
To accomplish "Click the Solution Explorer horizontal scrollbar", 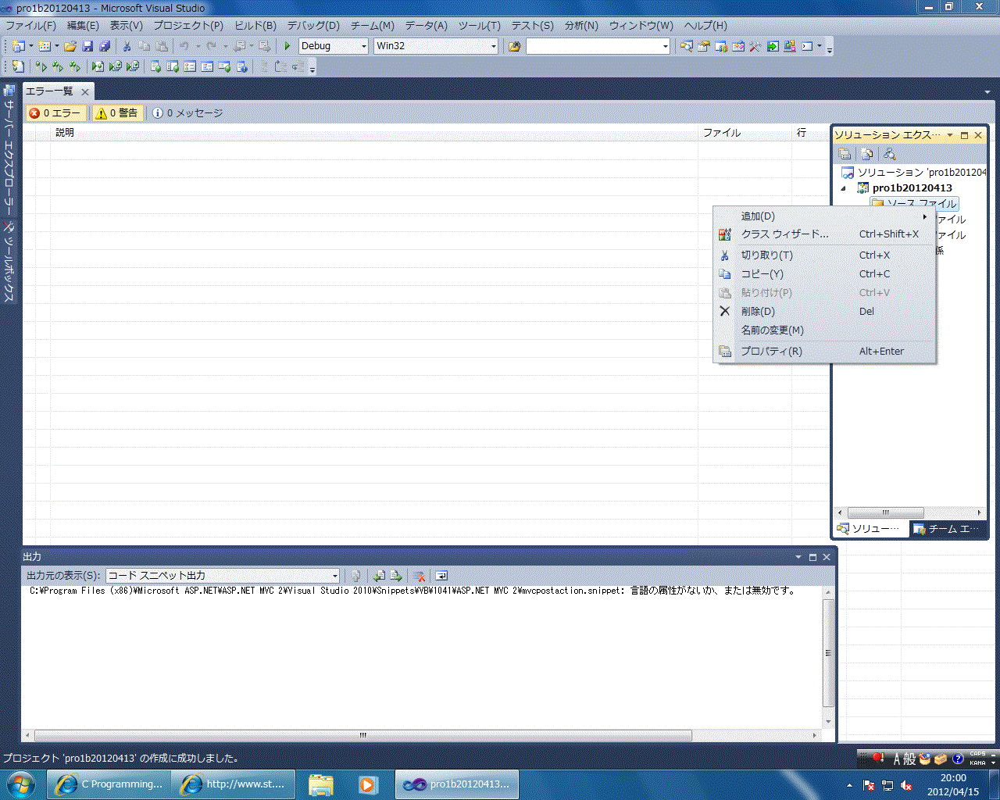I will tap(885, 512).
